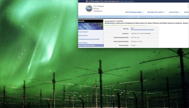
Task: Click "An official website" government banner text
Action: tap(104, 1)
